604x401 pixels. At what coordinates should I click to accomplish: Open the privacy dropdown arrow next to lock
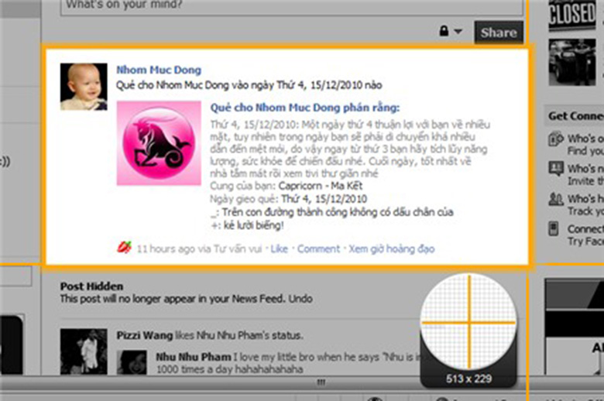(x=458, y=32)
